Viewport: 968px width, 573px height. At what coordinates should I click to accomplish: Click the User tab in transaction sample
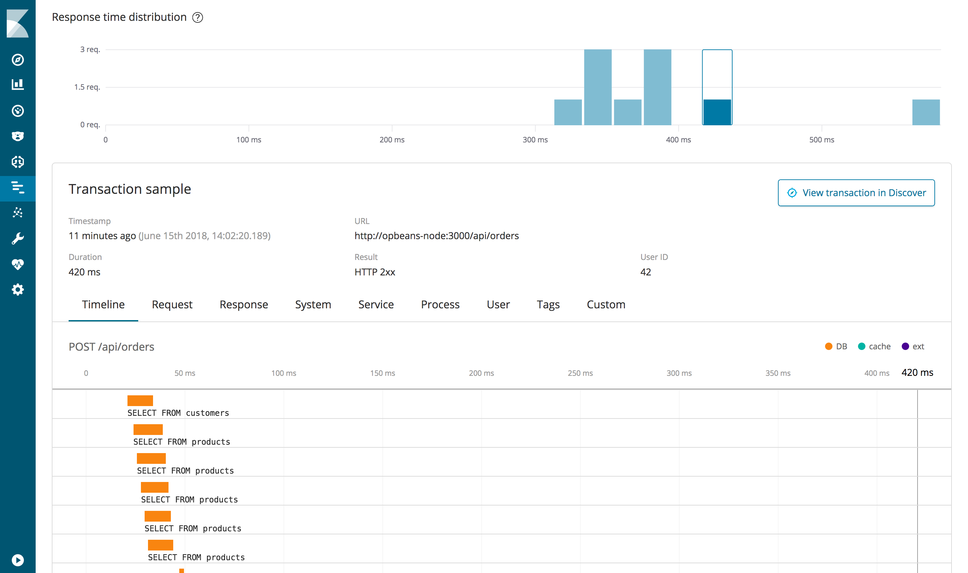pyautogui.click(x=497, y=304)
